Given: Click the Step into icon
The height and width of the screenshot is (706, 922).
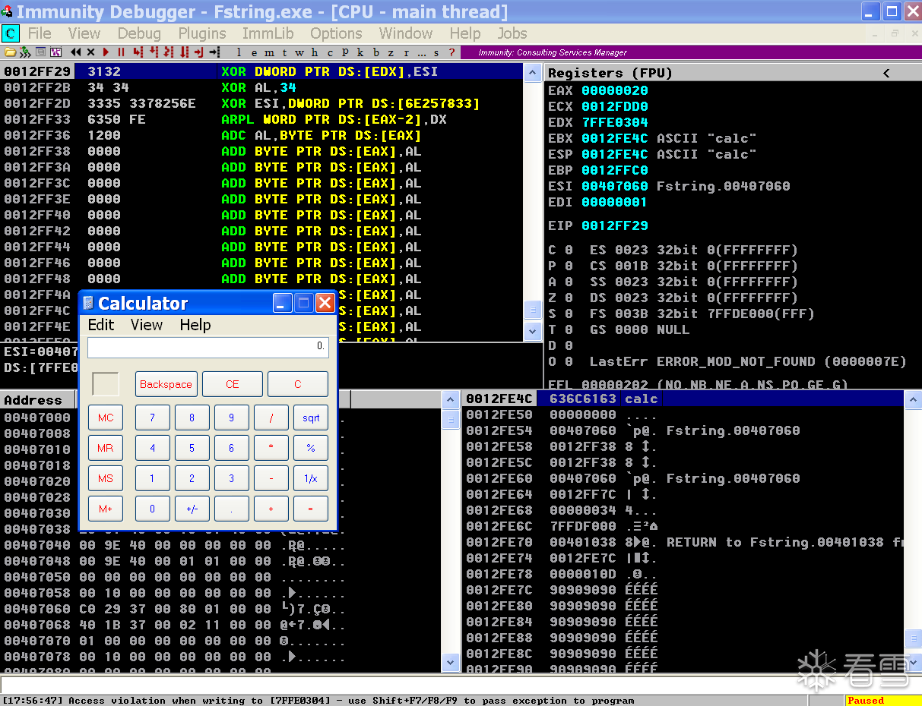Looking at the screenshot, I should click(138, 52).
